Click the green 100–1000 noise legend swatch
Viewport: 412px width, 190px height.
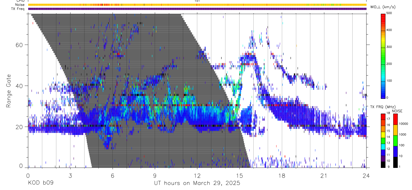(395, 141)
